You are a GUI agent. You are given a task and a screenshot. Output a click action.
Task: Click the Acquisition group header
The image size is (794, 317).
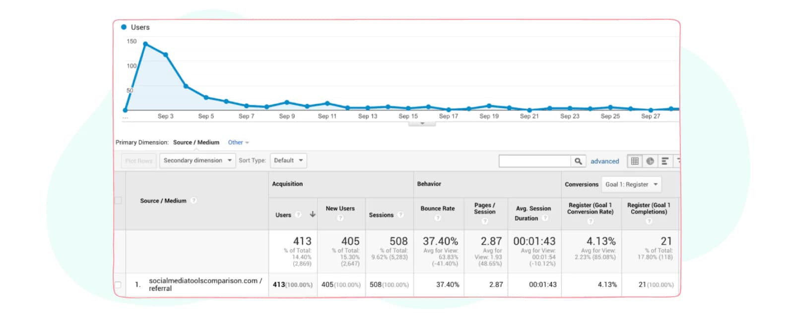(287, 184)
